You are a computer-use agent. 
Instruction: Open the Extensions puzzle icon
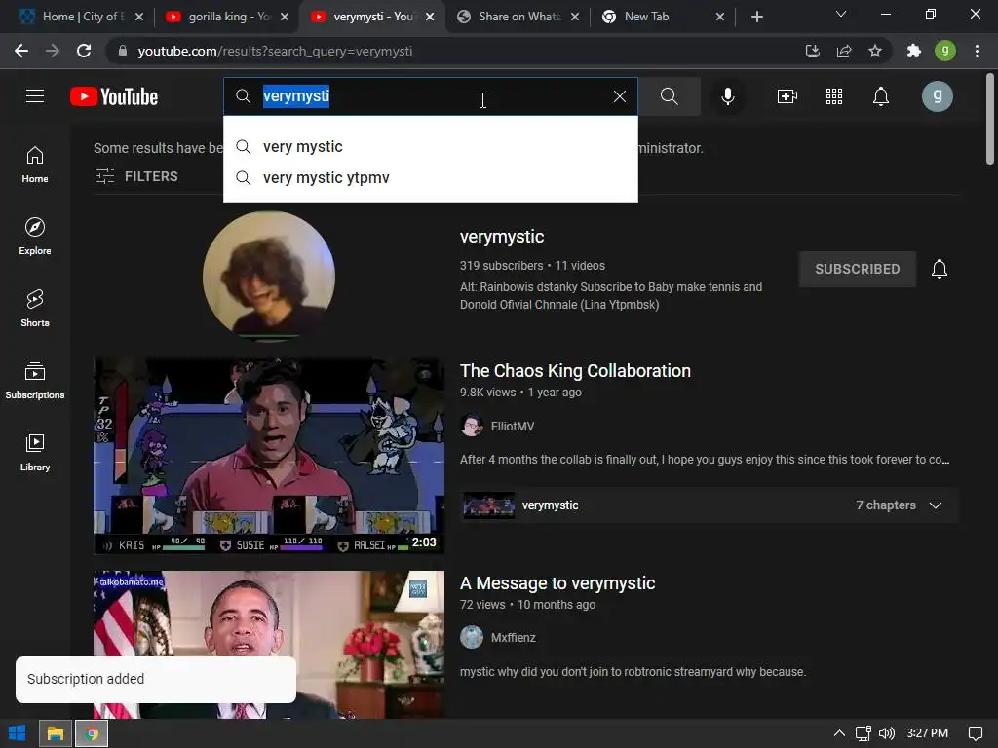pyautogui.click(x=914, y=51)
